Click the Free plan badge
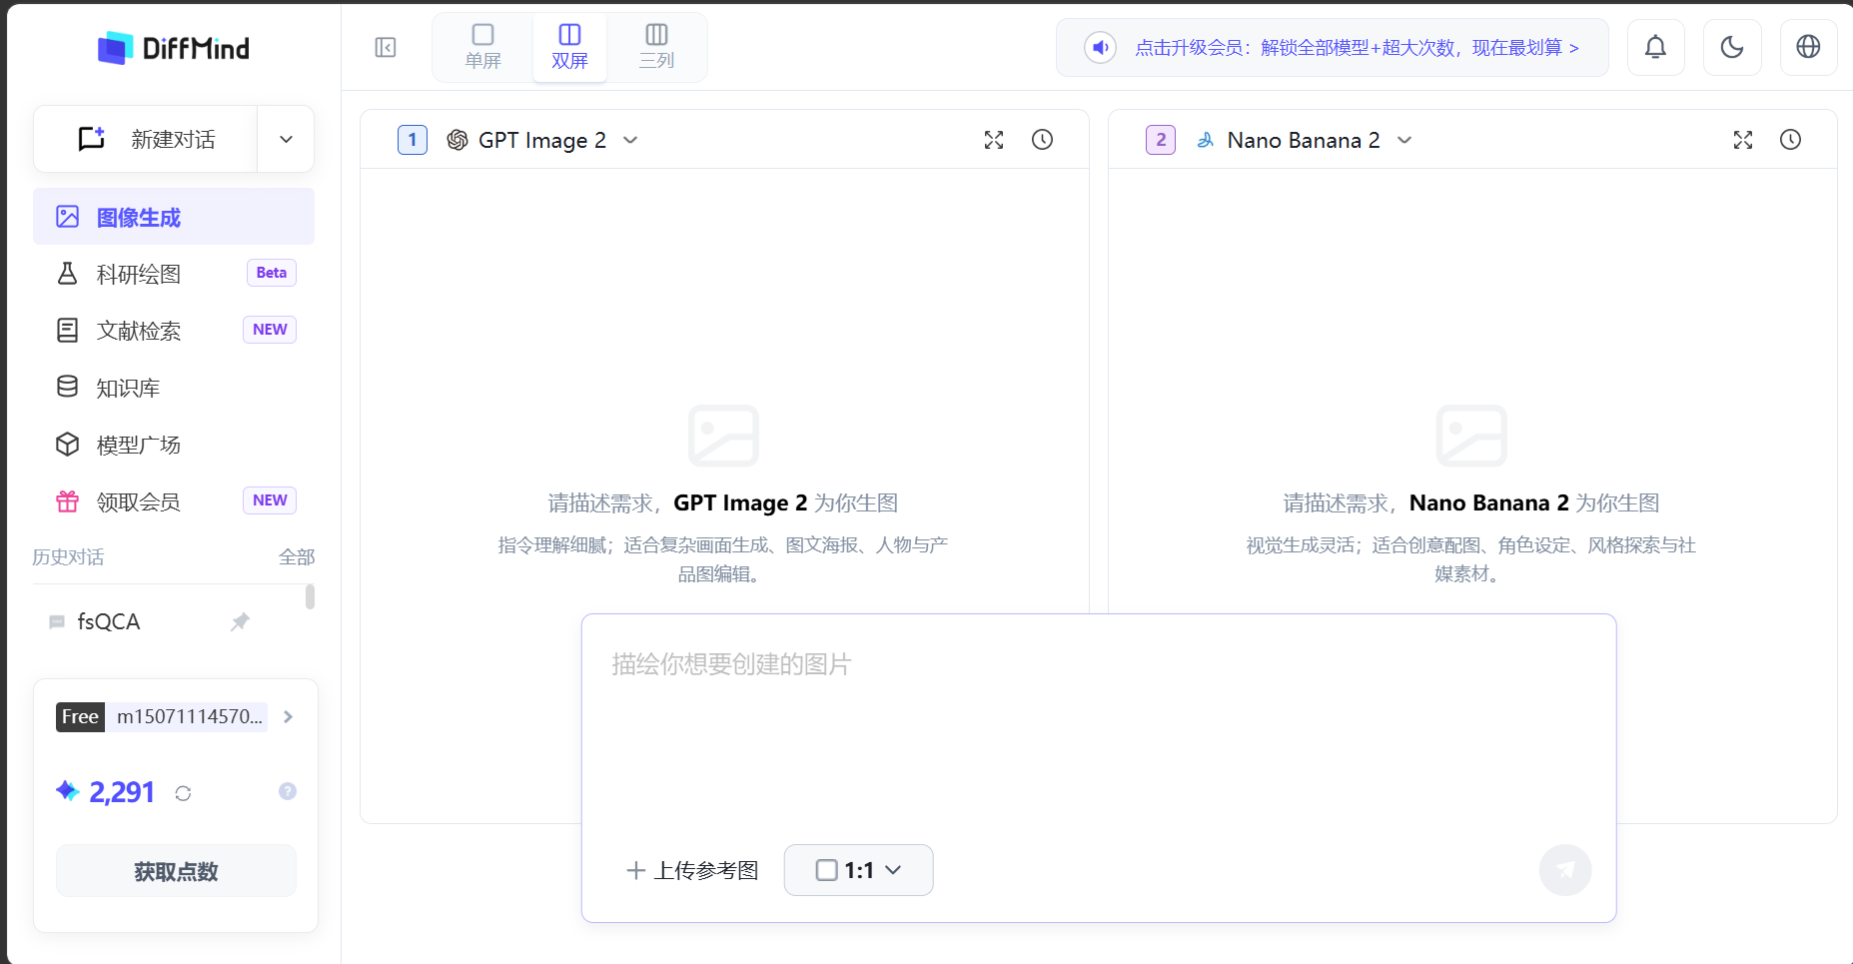The image size is (1853, 964). tap(80, 716)
